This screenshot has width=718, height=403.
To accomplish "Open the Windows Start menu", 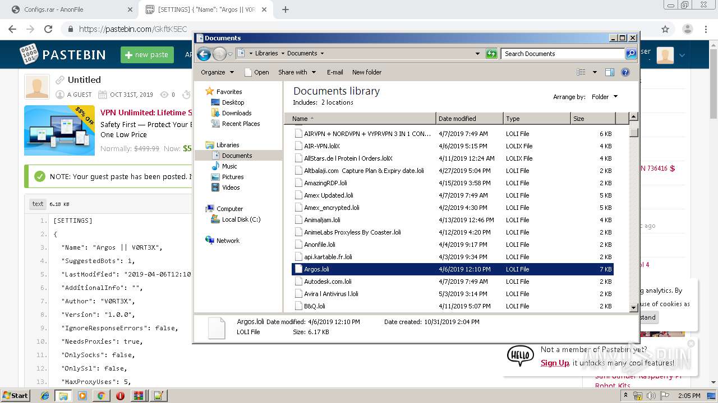I will tap(16, 395).
